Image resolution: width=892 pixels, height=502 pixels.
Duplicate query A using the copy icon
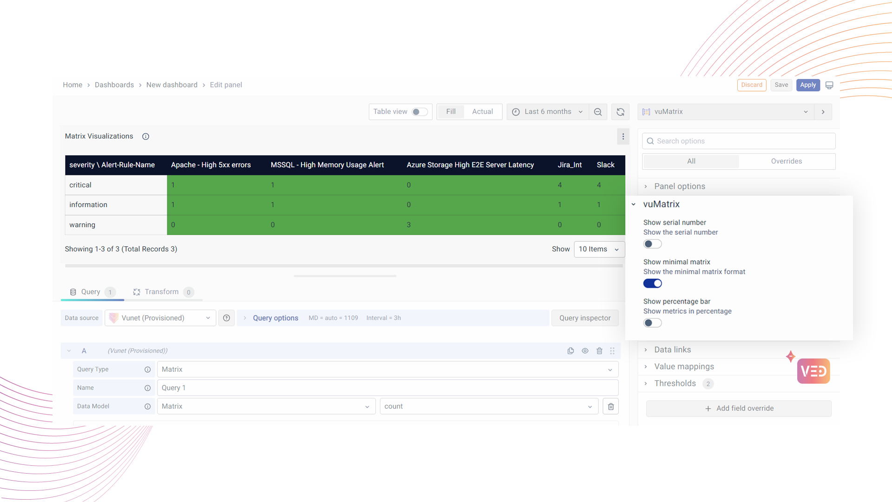pos(571,351)
